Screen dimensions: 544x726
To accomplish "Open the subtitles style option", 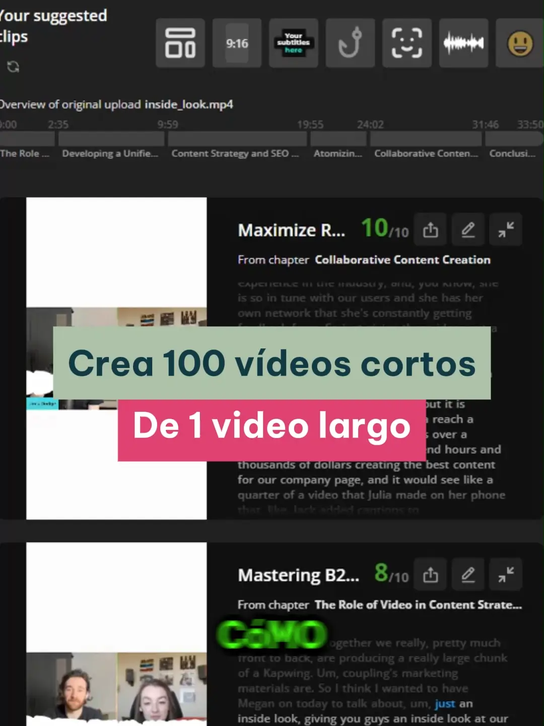I will [x=293, y=43].
